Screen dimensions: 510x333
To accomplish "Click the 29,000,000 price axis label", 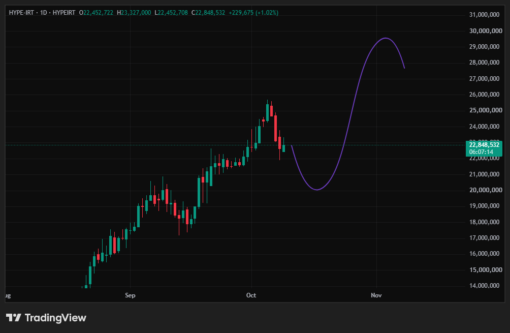I will point(484,47).
